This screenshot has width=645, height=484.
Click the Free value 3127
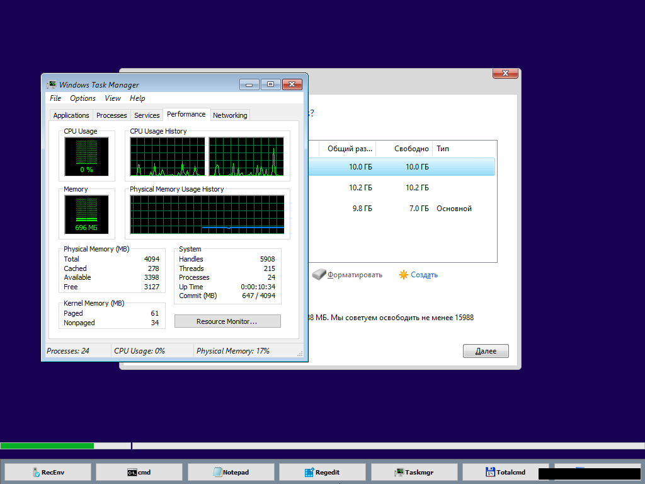(151, 287)
